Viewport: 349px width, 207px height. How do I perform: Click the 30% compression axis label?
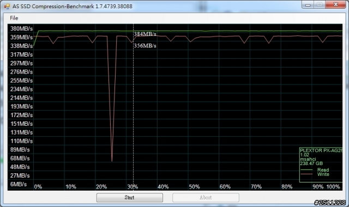pyautogui.click(x=133, y=187)
